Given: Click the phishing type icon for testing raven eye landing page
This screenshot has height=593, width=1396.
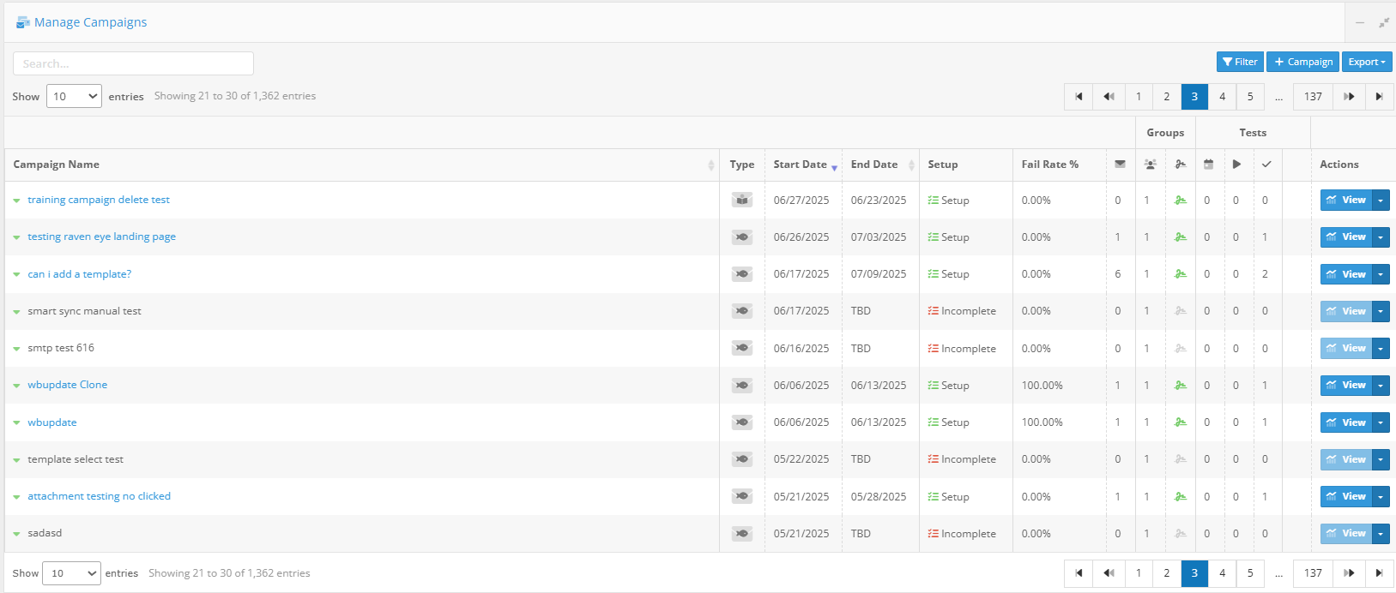Looking at the screenshot, I should coord(742,237).
